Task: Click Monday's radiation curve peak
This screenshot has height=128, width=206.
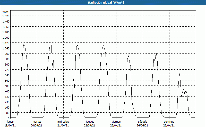Action: coord(24,45)
